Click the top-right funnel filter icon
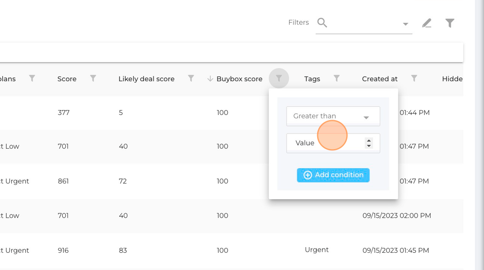 click(450, 23)
